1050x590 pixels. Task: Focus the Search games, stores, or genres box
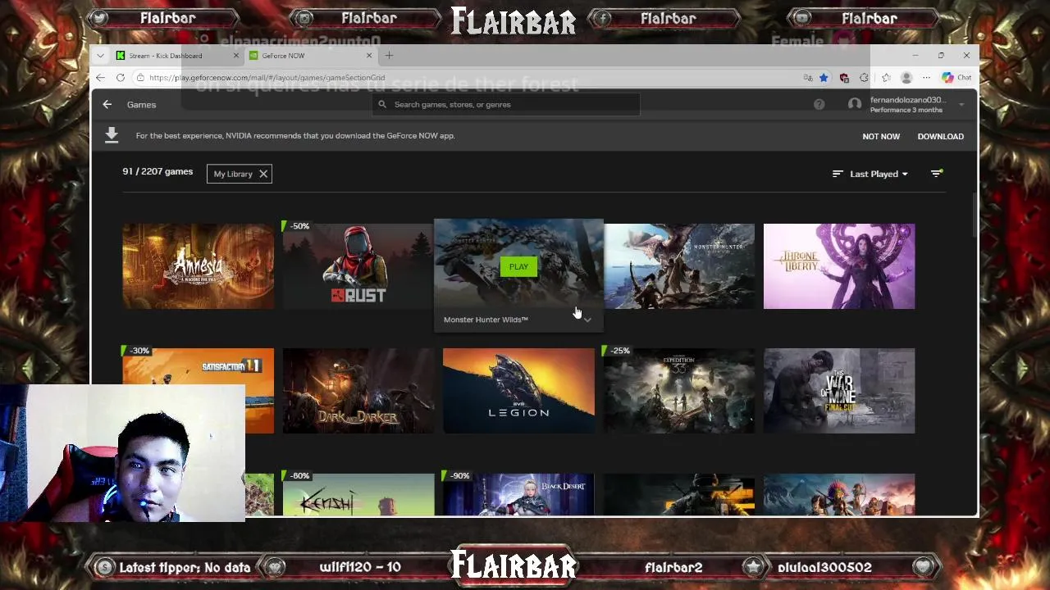coord(506,104)
